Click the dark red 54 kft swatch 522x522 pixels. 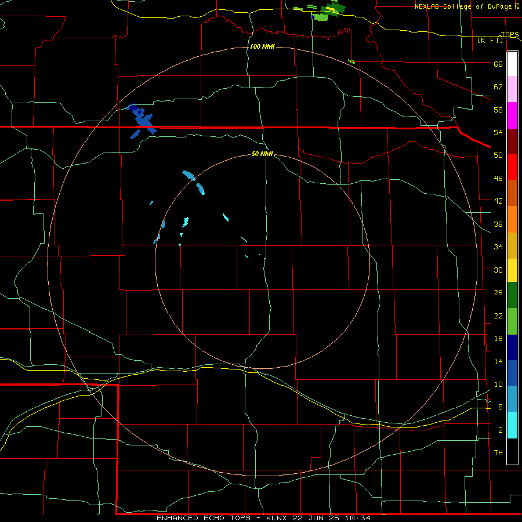[x=512, y=142]
